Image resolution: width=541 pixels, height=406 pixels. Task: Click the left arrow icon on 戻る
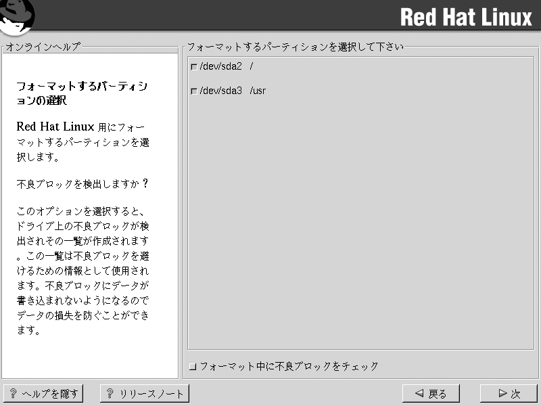click(x=419, y=394)
